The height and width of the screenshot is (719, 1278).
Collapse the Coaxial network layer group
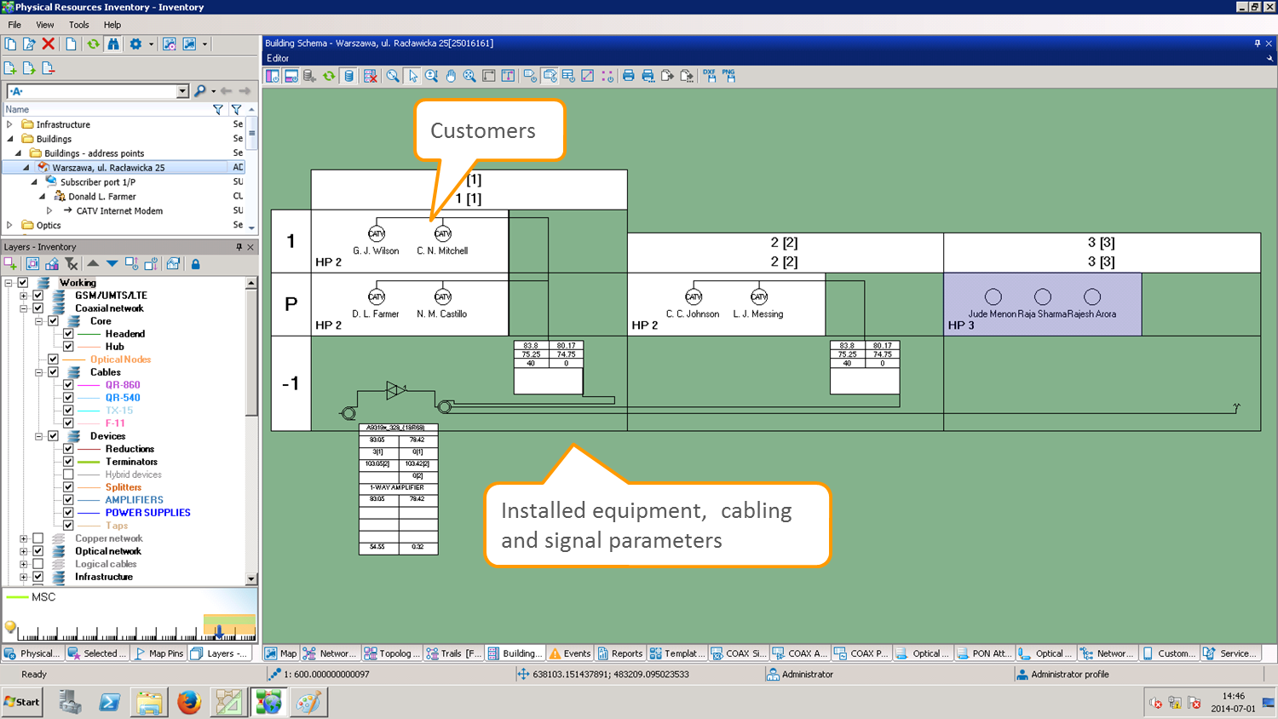[24, 308]
